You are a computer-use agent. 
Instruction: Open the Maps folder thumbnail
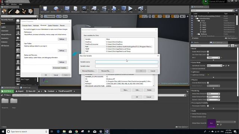click(x=14, y=101)
